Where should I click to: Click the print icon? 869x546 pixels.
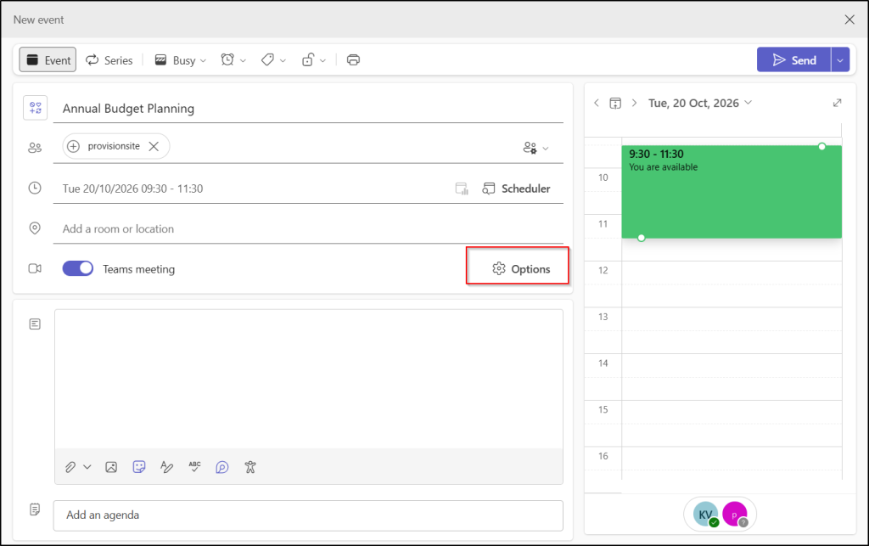coord(353,60)
